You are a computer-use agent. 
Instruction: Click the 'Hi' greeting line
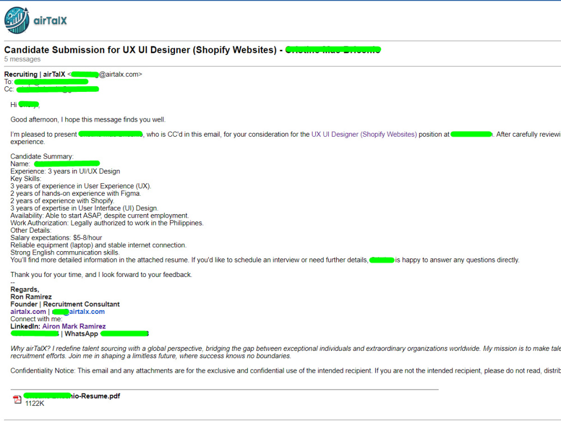click(25, 105)
